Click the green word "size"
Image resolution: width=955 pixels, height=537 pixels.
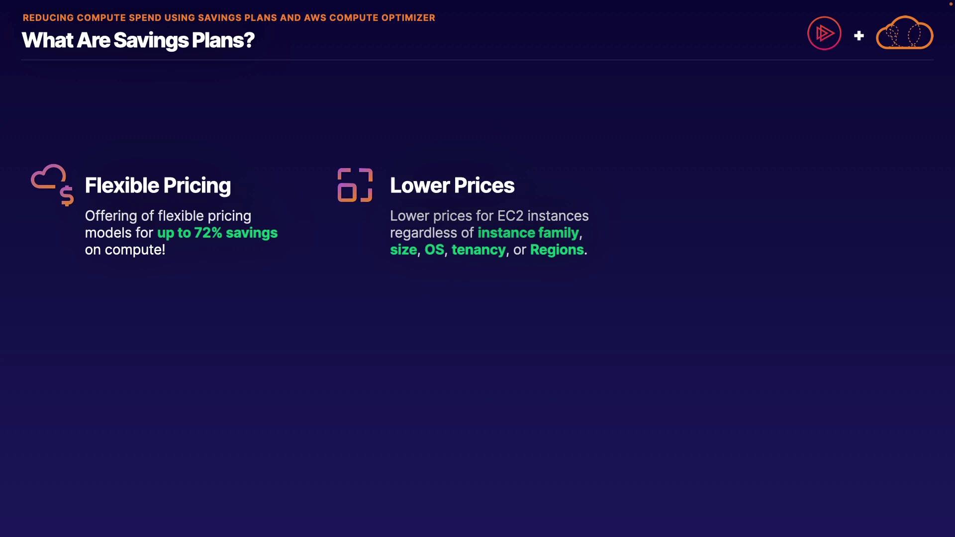(403, 250)
